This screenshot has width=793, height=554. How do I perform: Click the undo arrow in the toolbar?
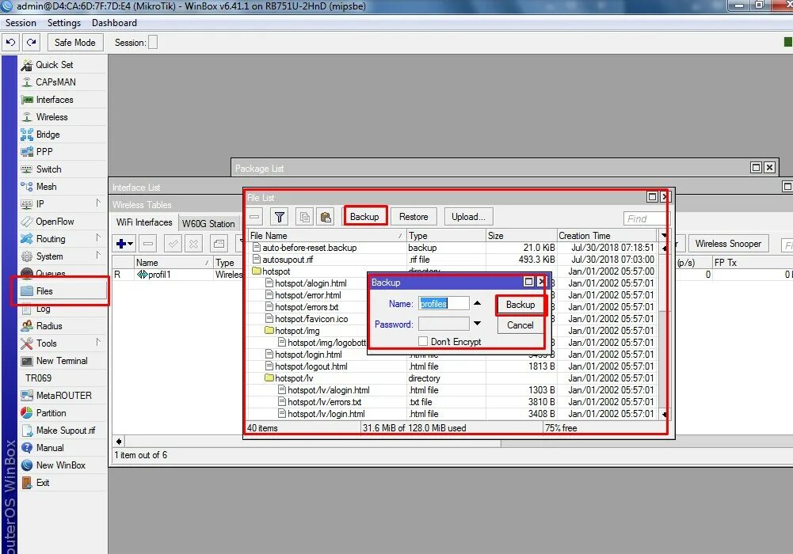pyautogui.click(x=10, y=43)
